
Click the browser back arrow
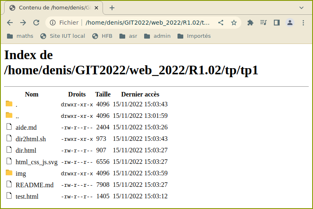[10, 23]
